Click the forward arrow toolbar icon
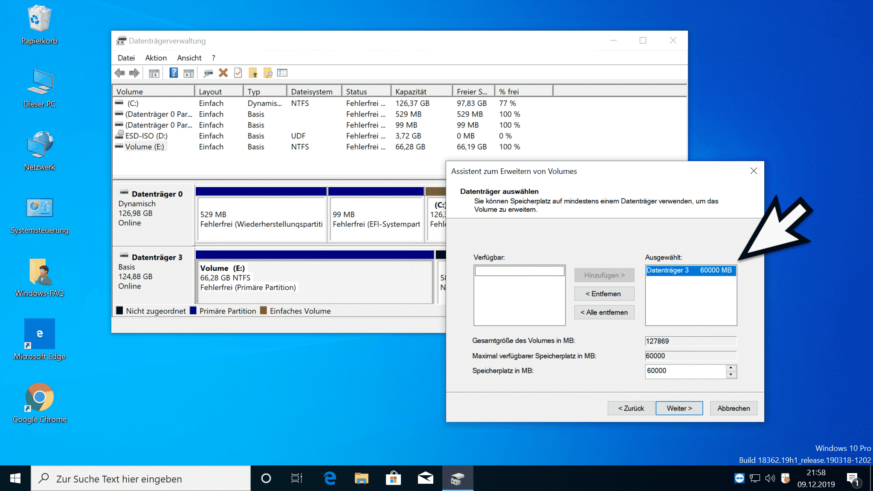Image resolution: width=873 pixels, height=491 pixels. point(134,73)
